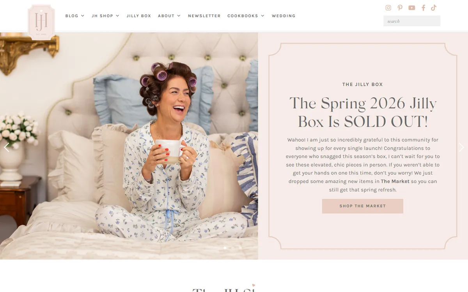Click the Shop The Market button
Screen dimensions: 468x292
362,206
